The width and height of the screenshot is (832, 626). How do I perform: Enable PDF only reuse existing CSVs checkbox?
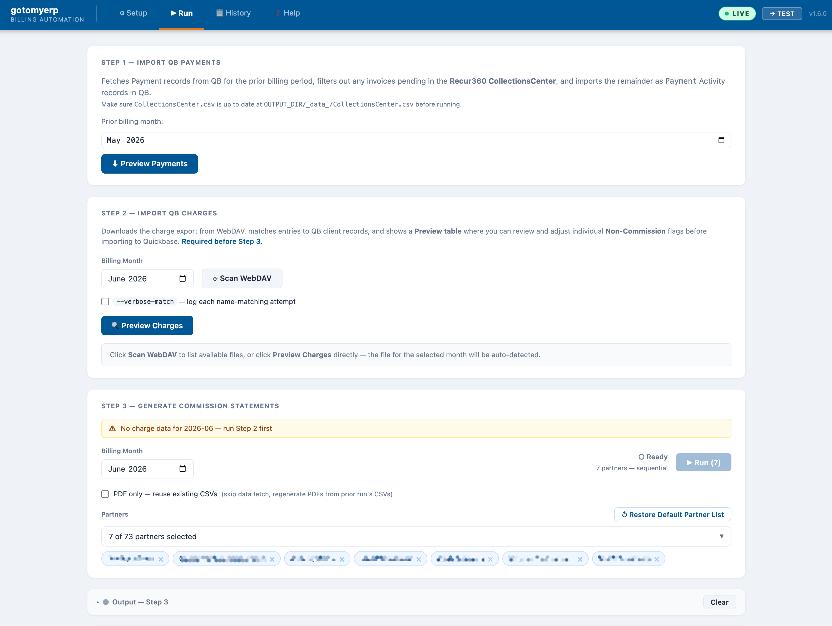point(105,494)
